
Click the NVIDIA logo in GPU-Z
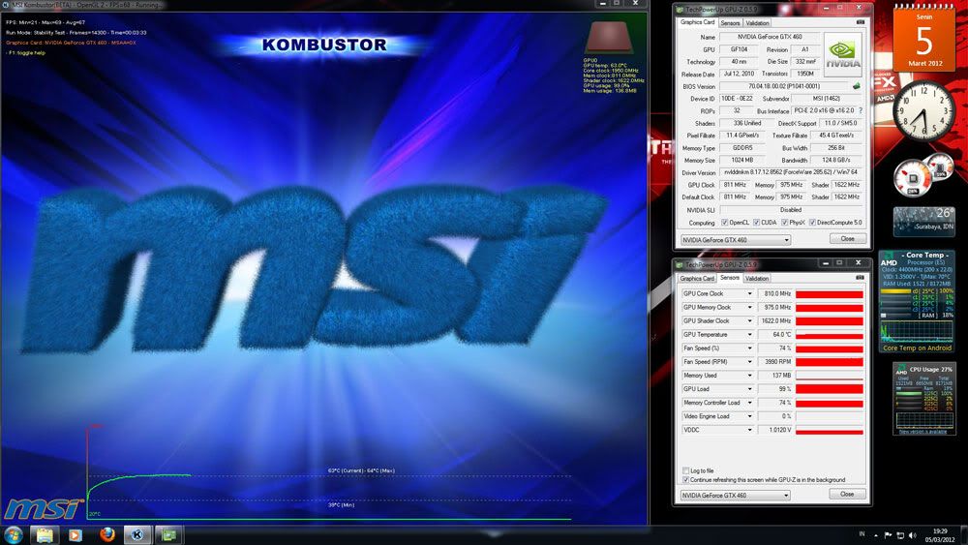[x=842, y=55]
